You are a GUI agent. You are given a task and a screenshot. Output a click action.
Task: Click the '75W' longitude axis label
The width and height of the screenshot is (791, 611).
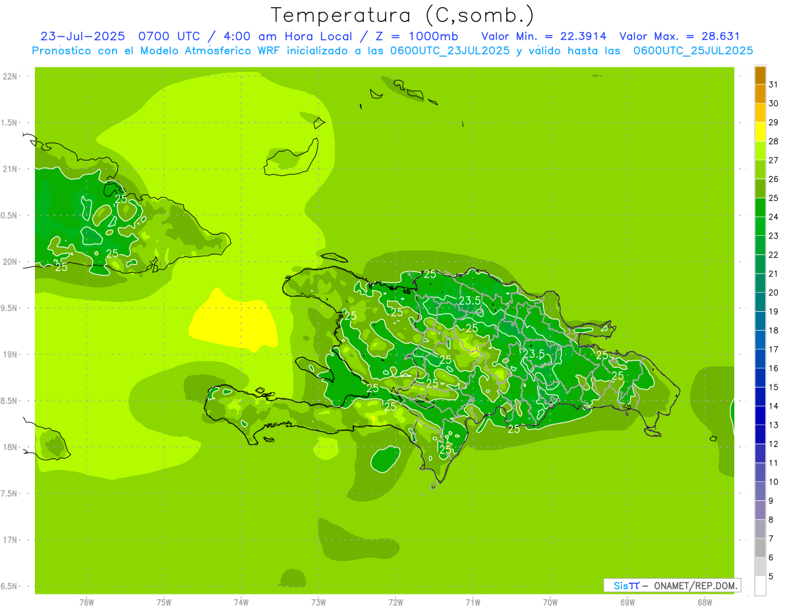[x=164, y=602]
